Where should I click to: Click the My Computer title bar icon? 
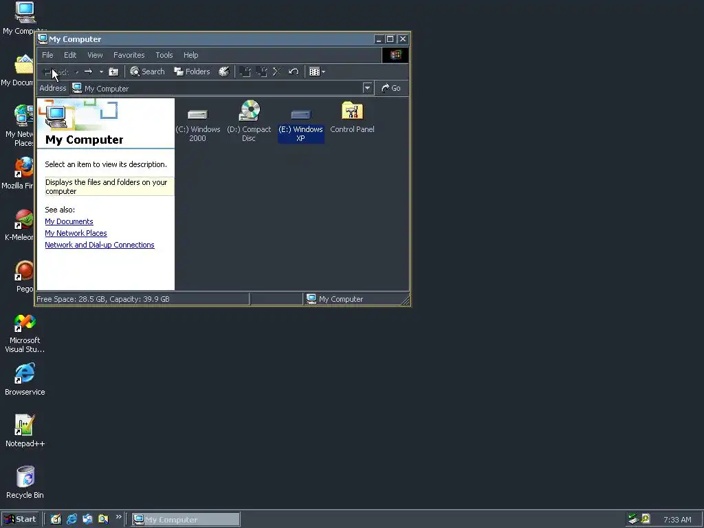point(43,39)
